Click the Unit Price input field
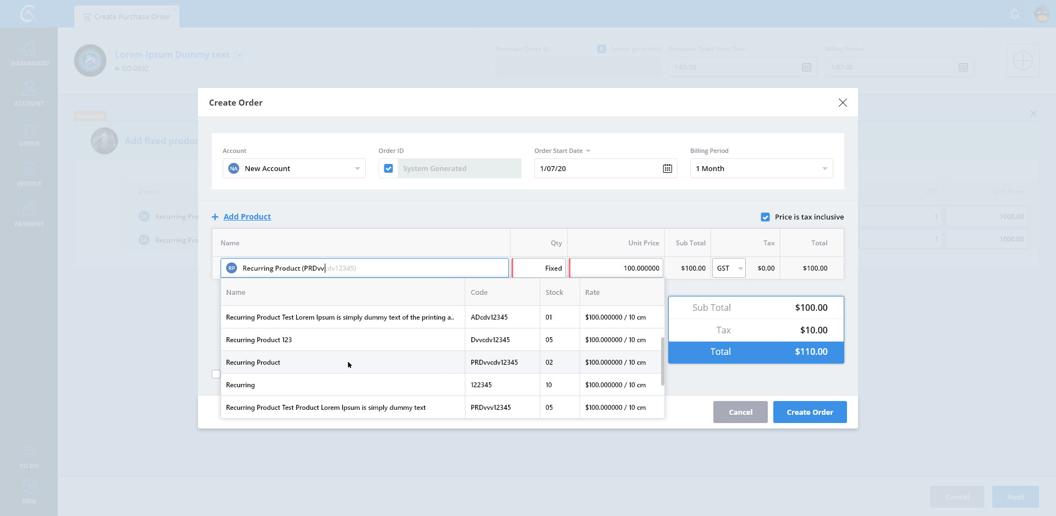 coord(616,268)
